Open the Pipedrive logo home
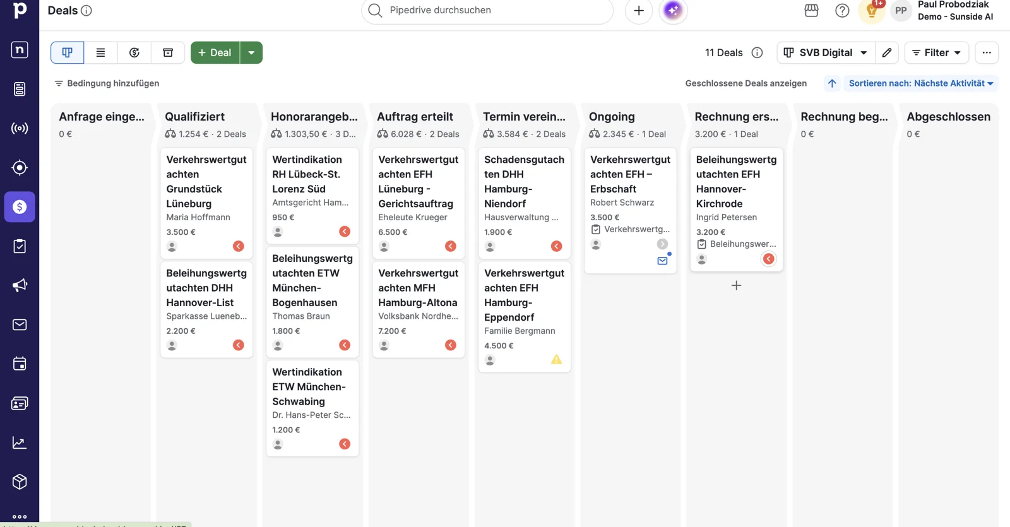1010x527 pixels. click(20, 10)
